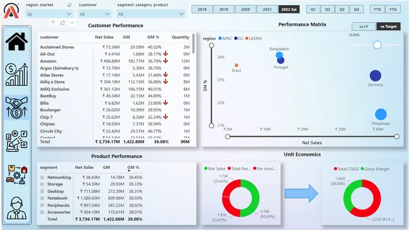Sort by customer column header
This screenshot has width=409, height=230.
coord(49,37)
